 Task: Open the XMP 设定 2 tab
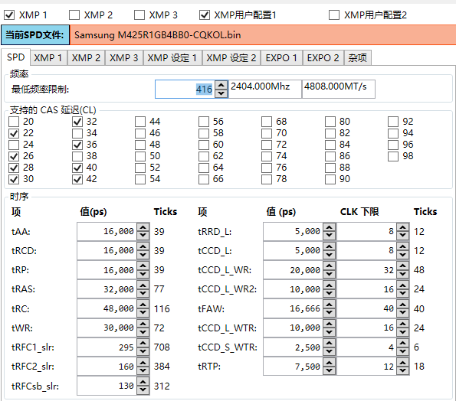231,58
